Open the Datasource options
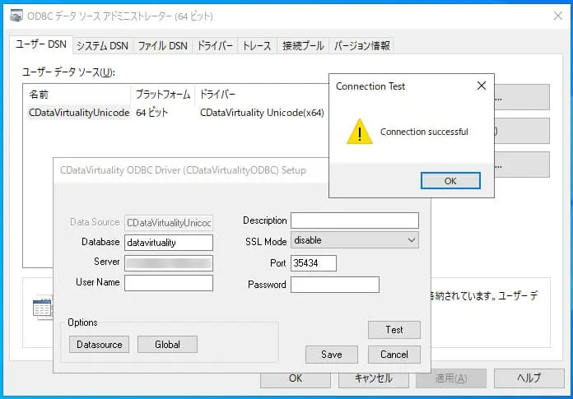Viewport: 573px width, 399px height. point(99,344)
